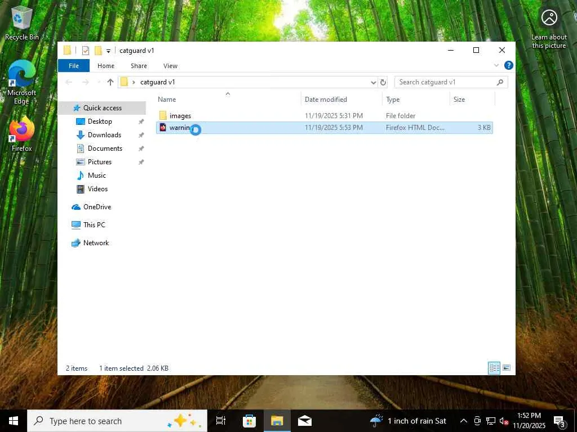Screen dimensions: 577x432
Task: Select Quick access in navigation pane
Action: 102,107
